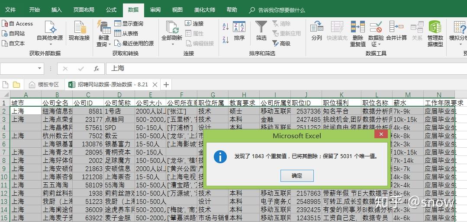
Task: Click the cell 知名平台
Action: (341, 111)
